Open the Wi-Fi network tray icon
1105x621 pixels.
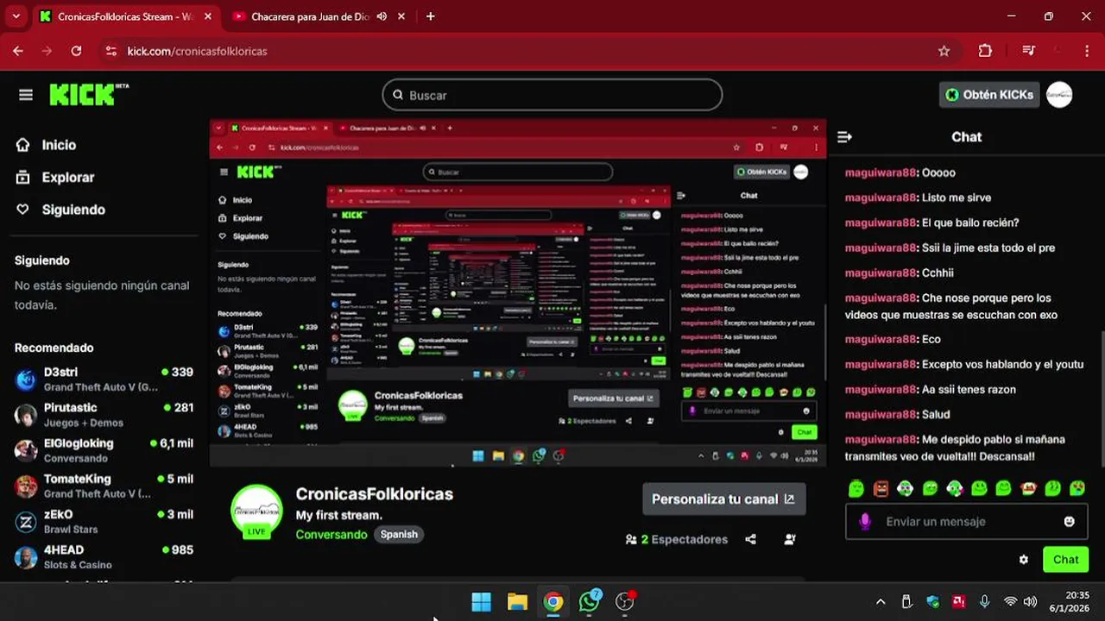tap(1010, 601)
